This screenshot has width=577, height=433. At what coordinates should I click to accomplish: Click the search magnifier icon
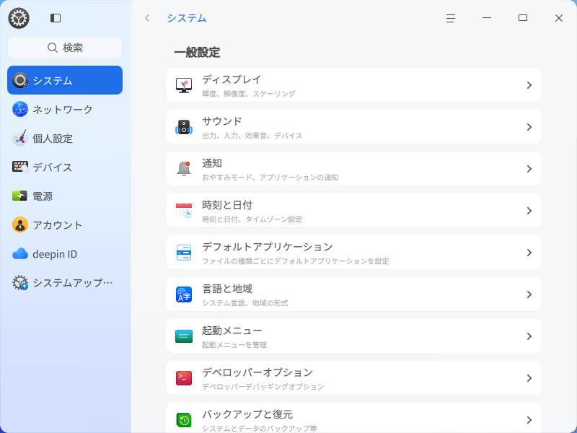[53, 48]
